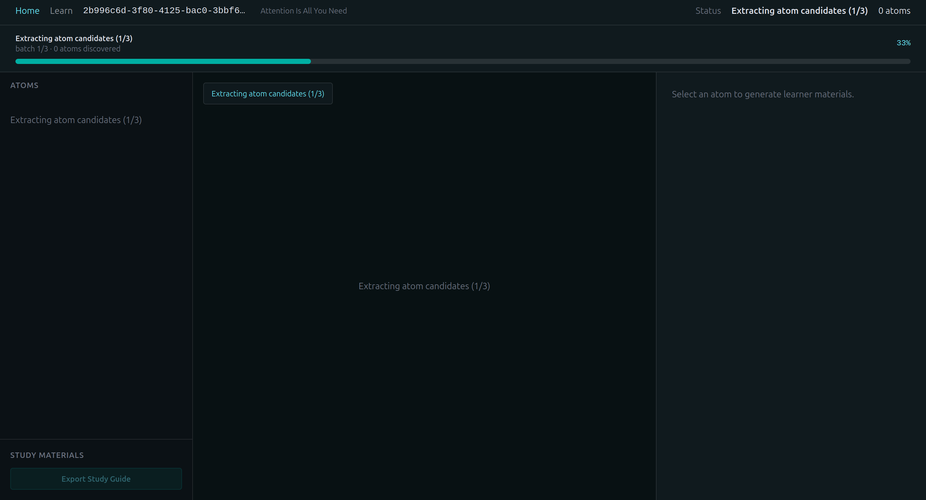Click the 33% progress percentage

pyautogui.click(x=903, y=43)
